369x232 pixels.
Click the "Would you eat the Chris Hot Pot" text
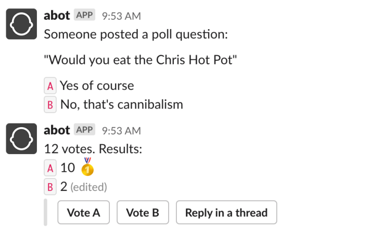pyautogui.click(x=141, y=60)
